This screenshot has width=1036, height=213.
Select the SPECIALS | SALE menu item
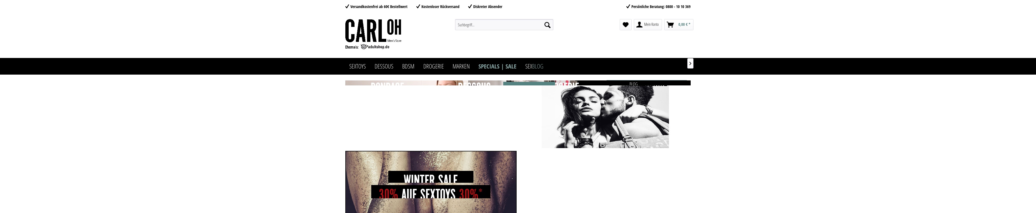(x=497, y=67)
